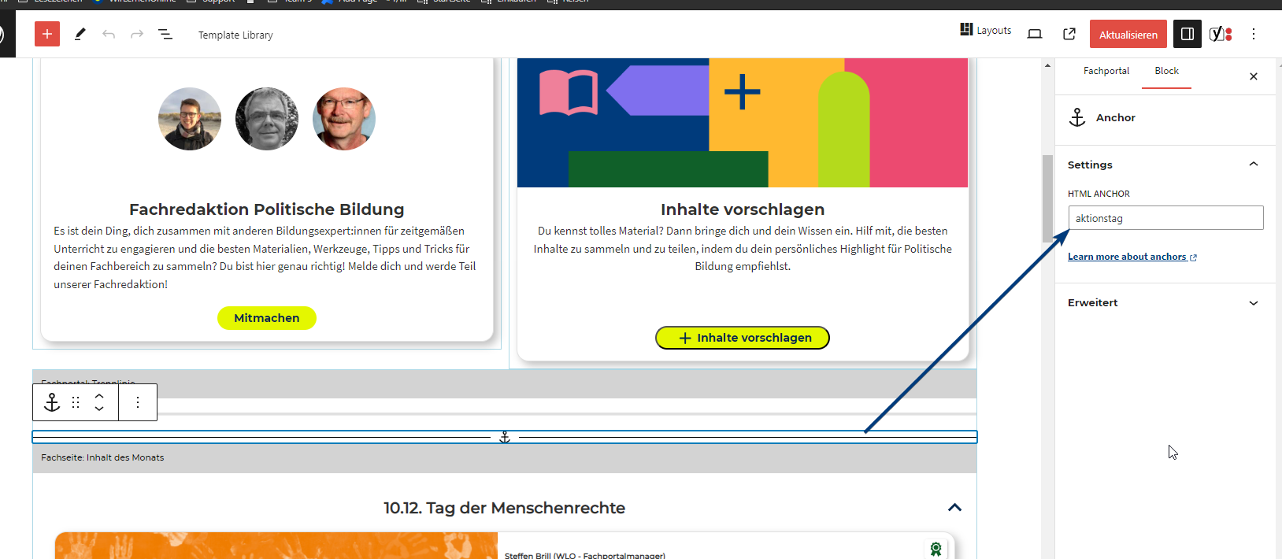Click the HTML anchor input field
This screenshot has height=559, width=1282.
click(x=1165, y=218)
